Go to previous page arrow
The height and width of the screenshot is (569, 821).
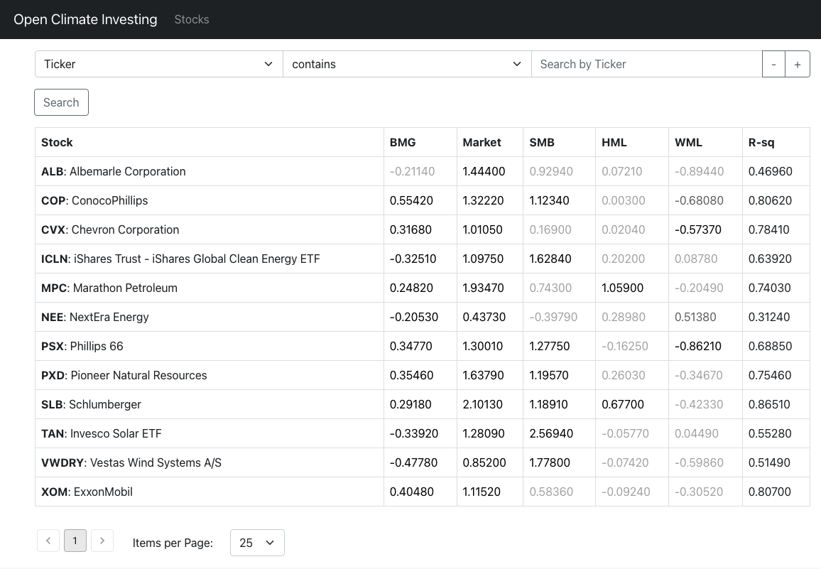pyautogui.click(x=48, y=541)
